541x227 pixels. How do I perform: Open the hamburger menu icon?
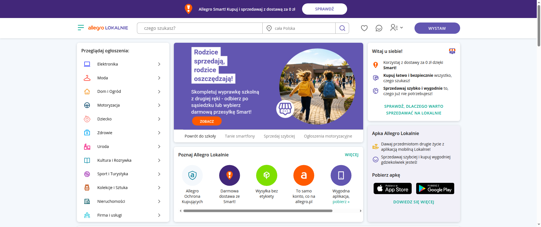[x=81, y=28]
